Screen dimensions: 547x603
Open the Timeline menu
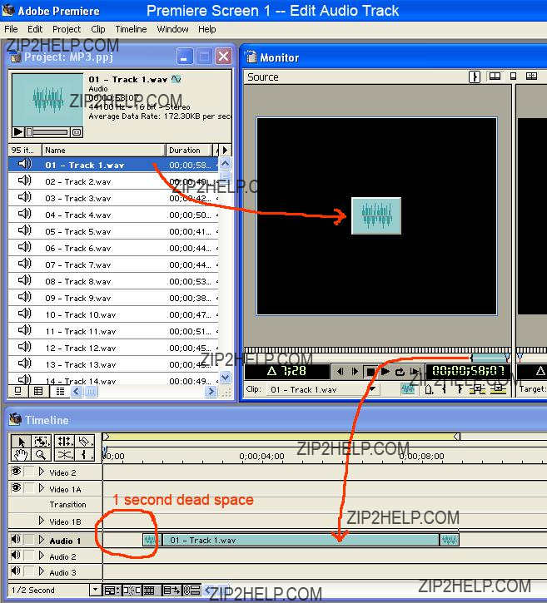[x=131, y=29]
